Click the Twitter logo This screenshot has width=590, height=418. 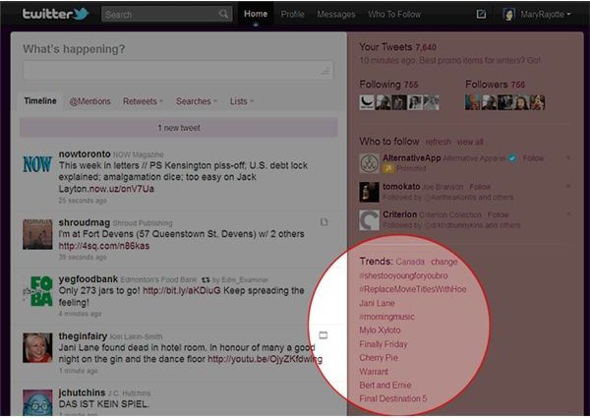[x=56, y=14]
